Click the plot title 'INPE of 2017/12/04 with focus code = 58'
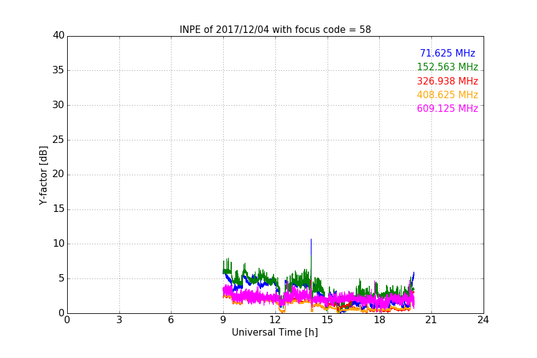Screen dimensions: 537x358 (x=275, y=30)
